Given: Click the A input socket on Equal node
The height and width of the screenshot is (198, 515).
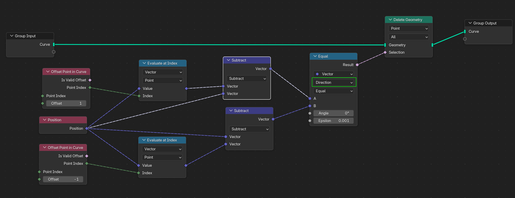Looking at the screenshot, I should (x=310, y=98).
